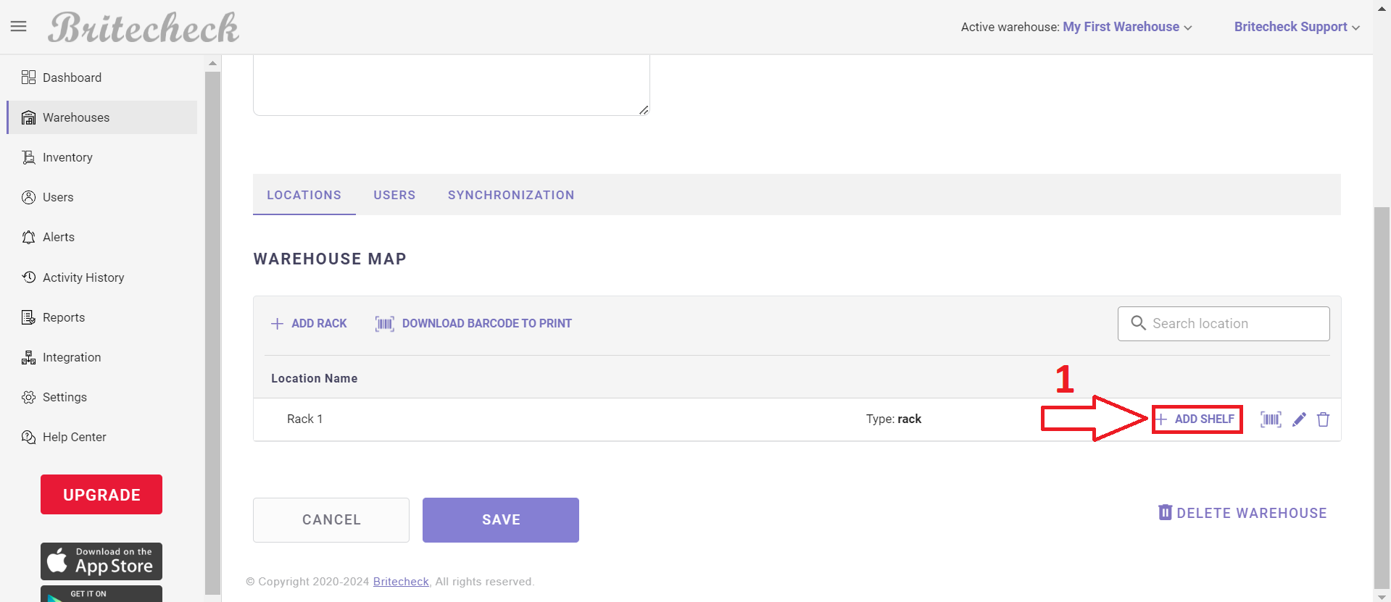
Task: Click Download Barcode to Print
Action: 473,324
